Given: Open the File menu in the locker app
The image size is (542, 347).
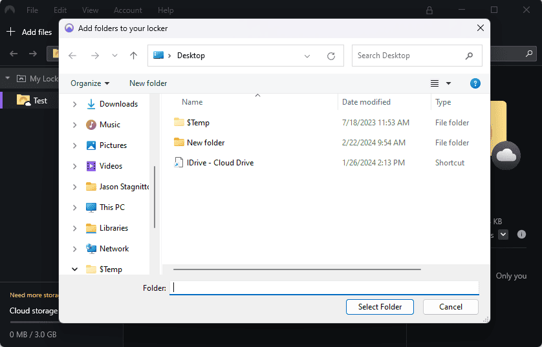Looking at the screenshot, I should click(32, 10).
